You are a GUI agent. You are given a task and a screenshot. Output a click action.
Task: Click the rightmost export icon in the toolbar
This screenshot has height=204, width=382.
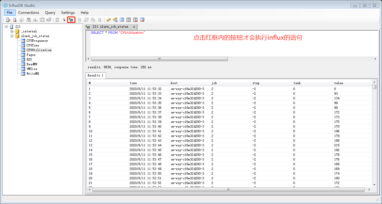click(142, 20)
